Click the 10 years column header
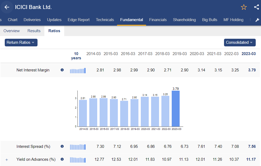Image resolution: width=261 pixels, height=166 pixels. coord(76,56)
